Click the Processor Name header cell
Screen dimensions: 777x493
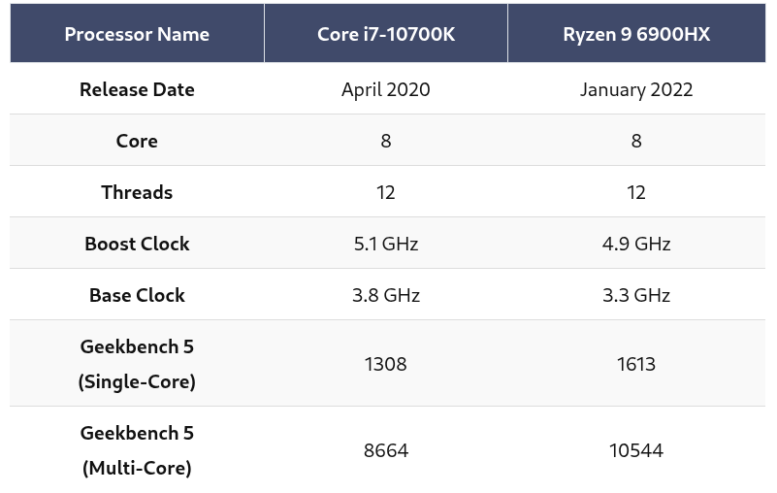coord(137,34)
